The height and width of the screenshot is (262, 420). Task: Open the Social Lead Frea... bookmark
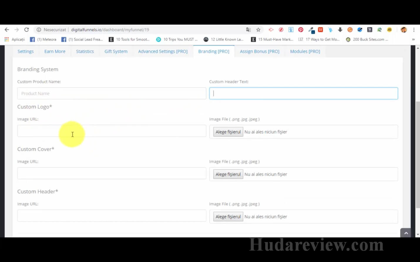coord(82,39)
